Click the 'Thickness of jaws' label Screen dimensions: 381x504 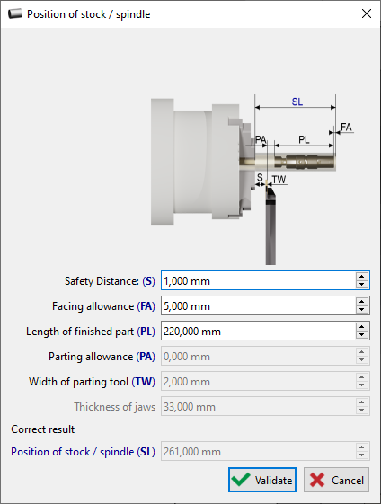pyautogui.click(x=114, y=407)
